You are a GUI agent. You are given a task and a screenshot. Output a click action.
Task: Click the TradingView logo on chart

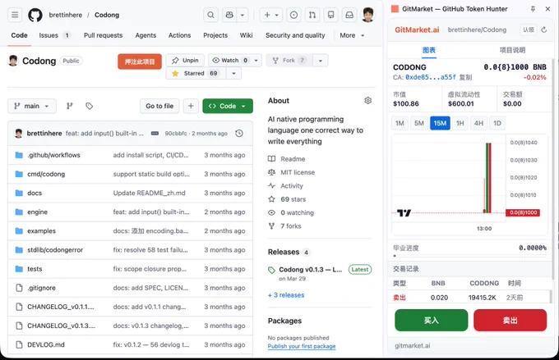click(x=404, y=213)
